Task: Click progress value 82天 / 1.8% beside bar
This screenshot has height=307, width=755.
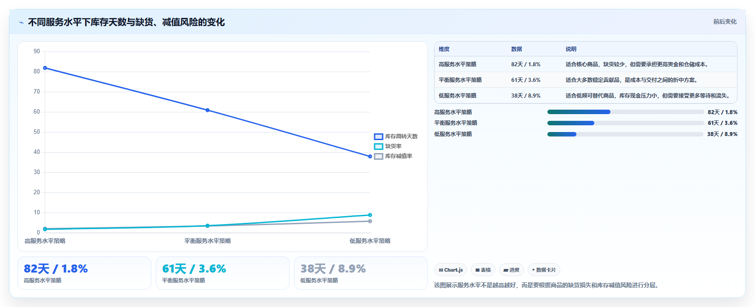Action: point(722,112)
